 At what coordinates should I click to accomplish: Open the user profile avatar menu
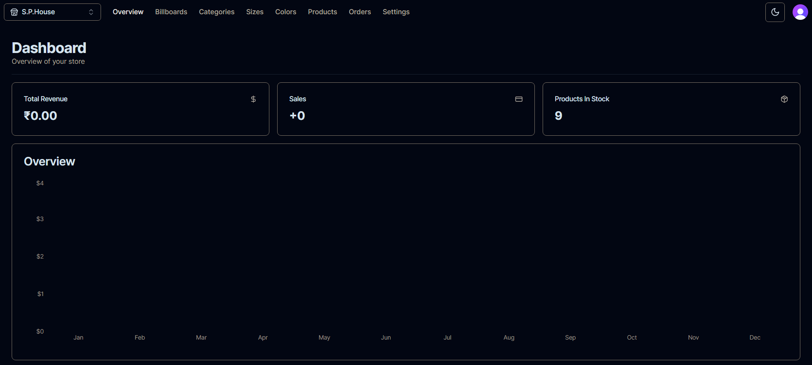tap(800, 12)
